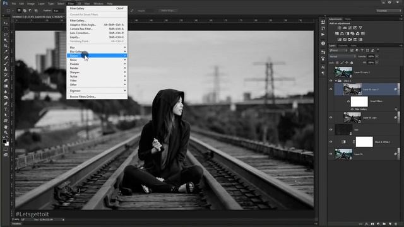The image size is (404, 227).
Task: Expand the Blur submenu
Action: pos(97,47)
